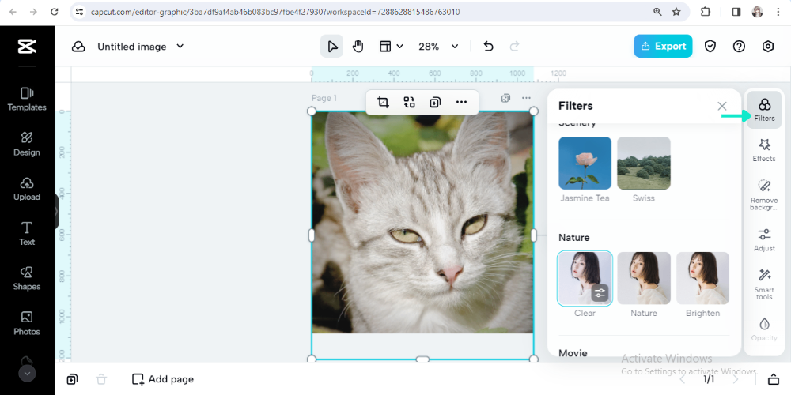The height and width of the screenshot is (395, 791).
Task: Expand the layout options chevron
Action: pos(400,47)
